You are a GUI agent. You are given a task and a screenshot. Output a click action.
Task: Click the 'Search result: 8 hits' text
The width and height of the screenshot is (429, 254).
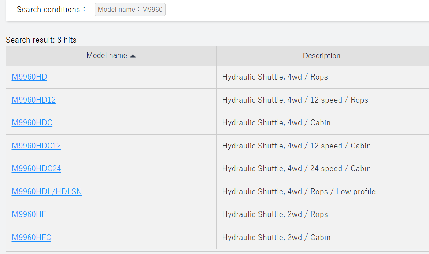41,40
